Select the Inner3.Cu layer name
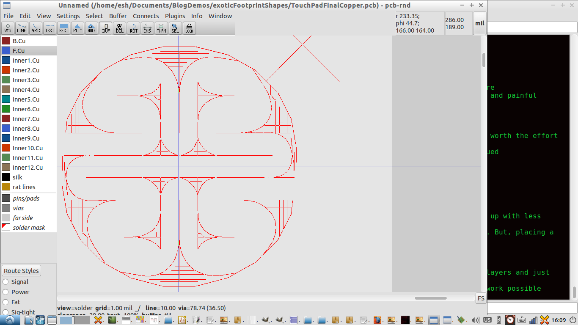The height and width of the screenshot is (325, 578). 26,80
